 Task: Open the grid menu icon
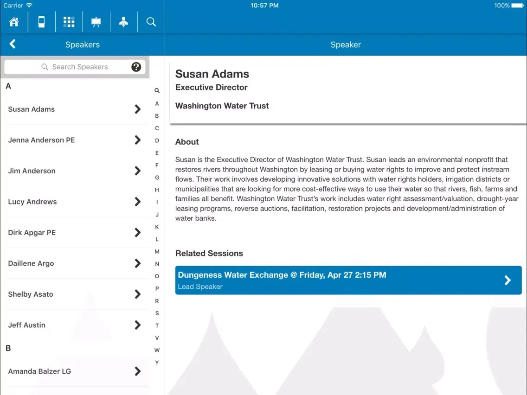tap(69, 22)
